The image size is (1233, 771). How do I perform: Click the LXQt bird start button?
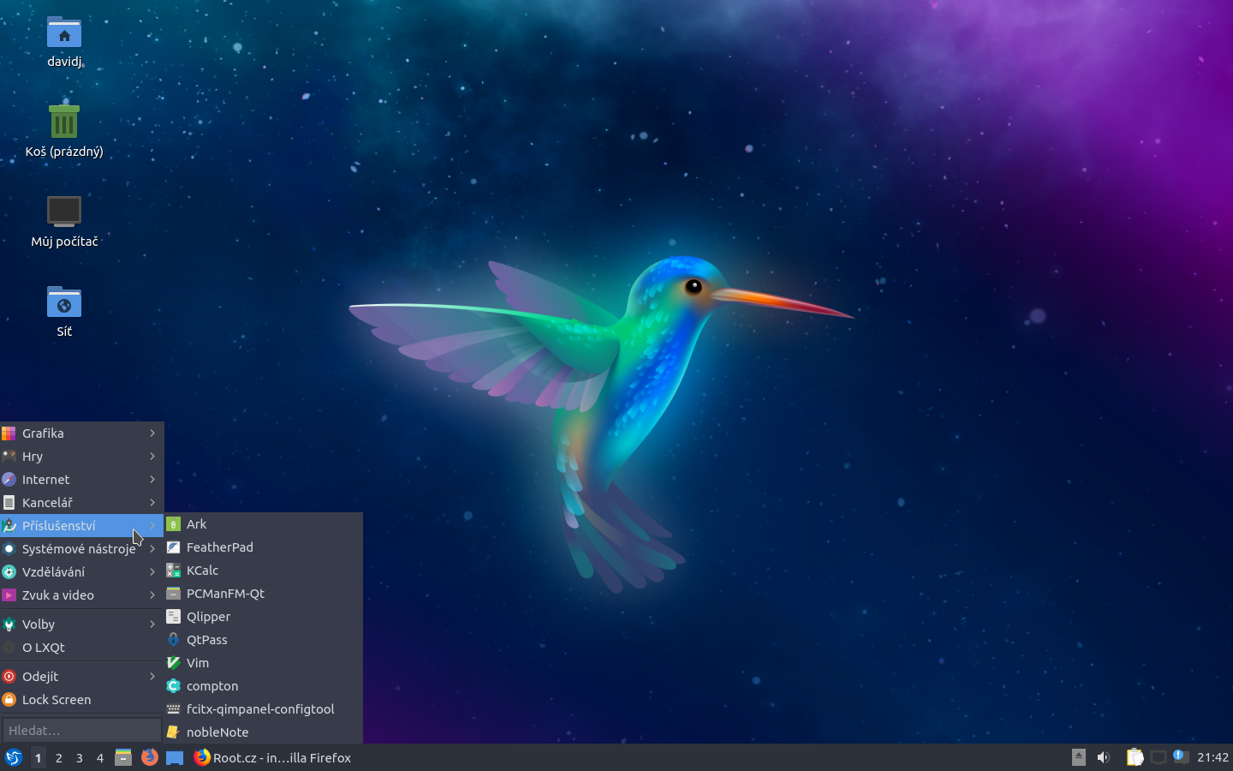click(x=14, y=757)
